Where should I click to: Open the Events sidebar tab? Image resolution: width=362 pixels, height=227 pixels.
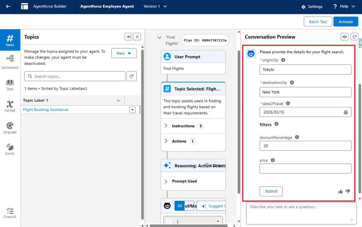pyautogui.click(x=10, y=149)
